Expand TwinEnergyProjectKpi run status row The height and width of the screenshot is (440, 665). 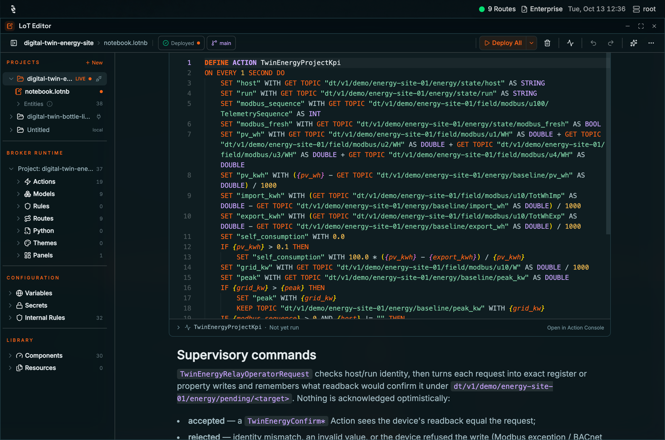[x=179, y=327]
